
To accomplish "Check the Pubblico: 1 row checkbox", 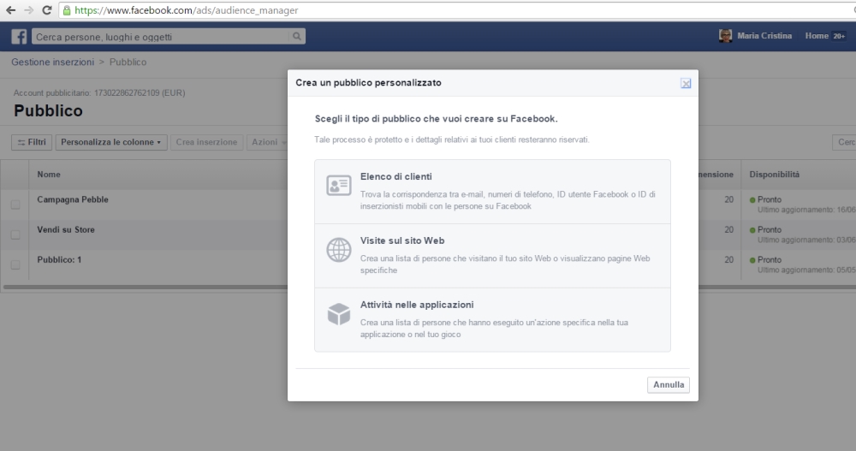I will (15, 264).
